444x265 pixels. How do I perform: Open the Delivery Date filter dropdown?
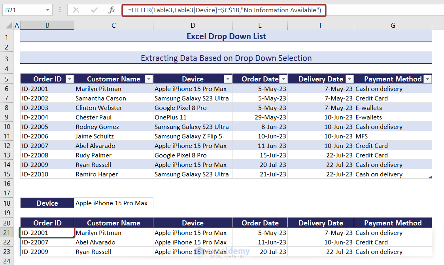coord(350,79)
